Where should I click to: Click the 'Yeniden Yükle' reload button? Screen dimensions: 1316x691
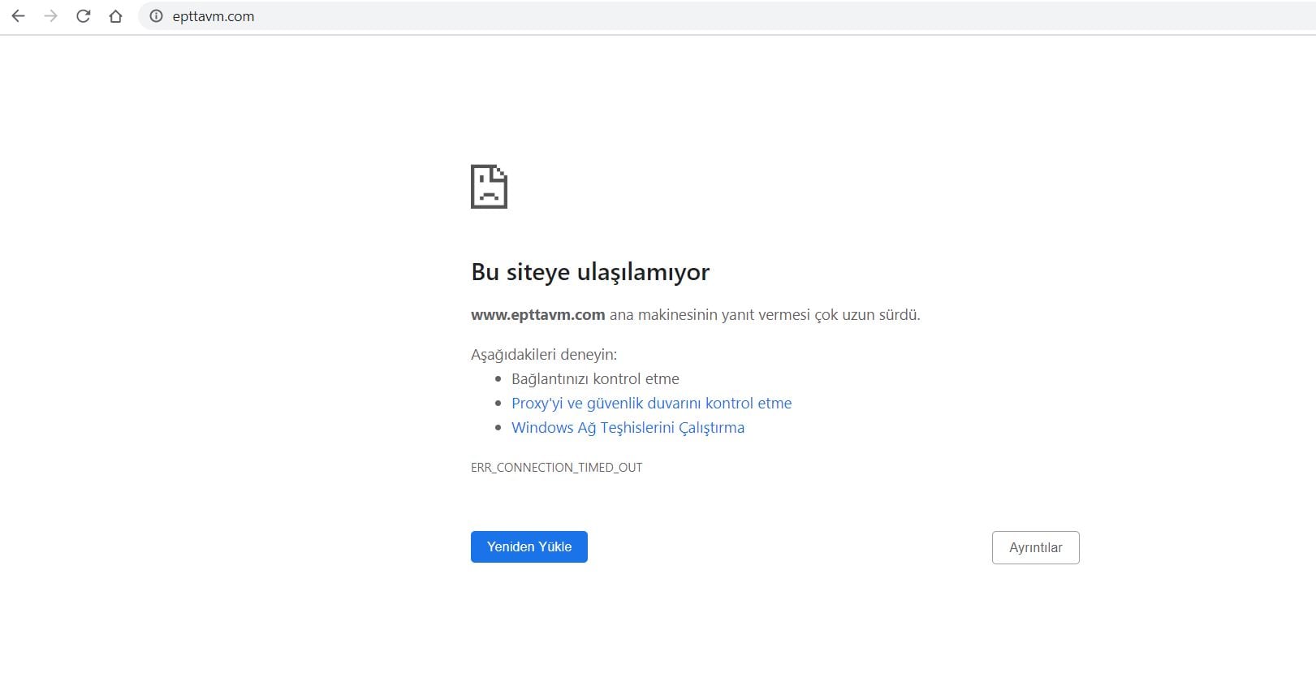[529, 546]
